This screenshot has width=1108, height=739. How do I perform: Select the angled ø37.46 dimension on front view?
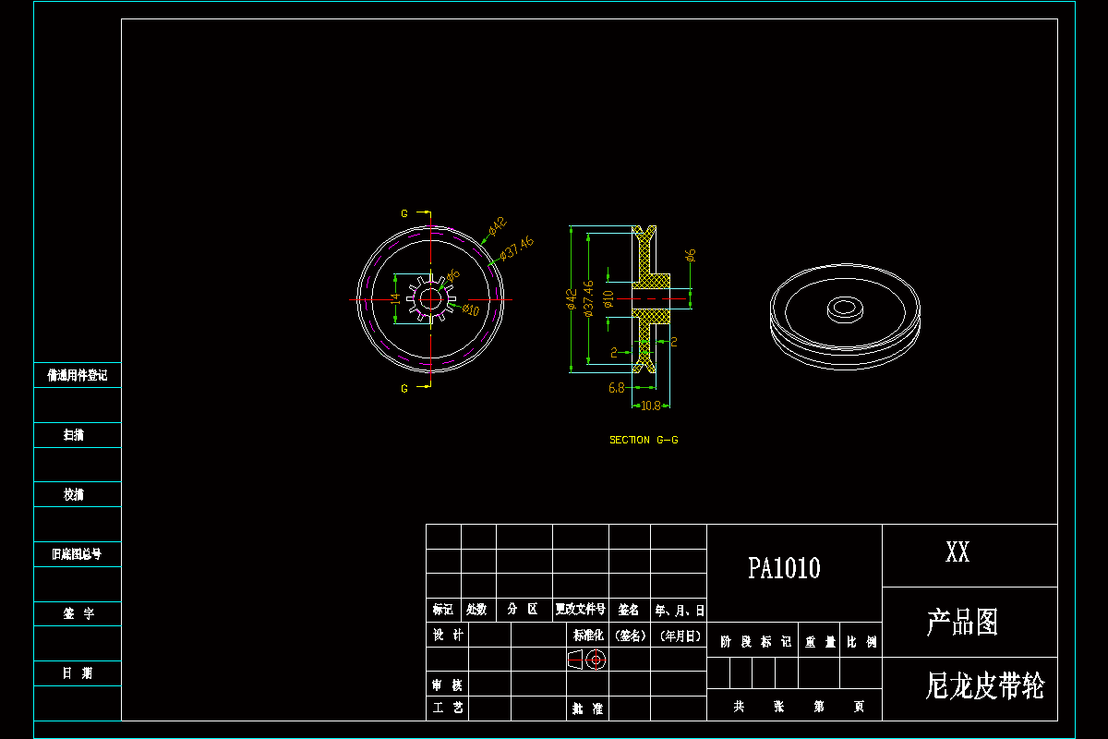coord(517,248)
